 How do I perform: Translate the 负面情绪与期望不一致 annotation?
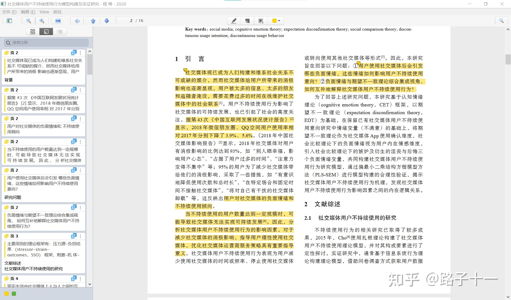(74, 207)
